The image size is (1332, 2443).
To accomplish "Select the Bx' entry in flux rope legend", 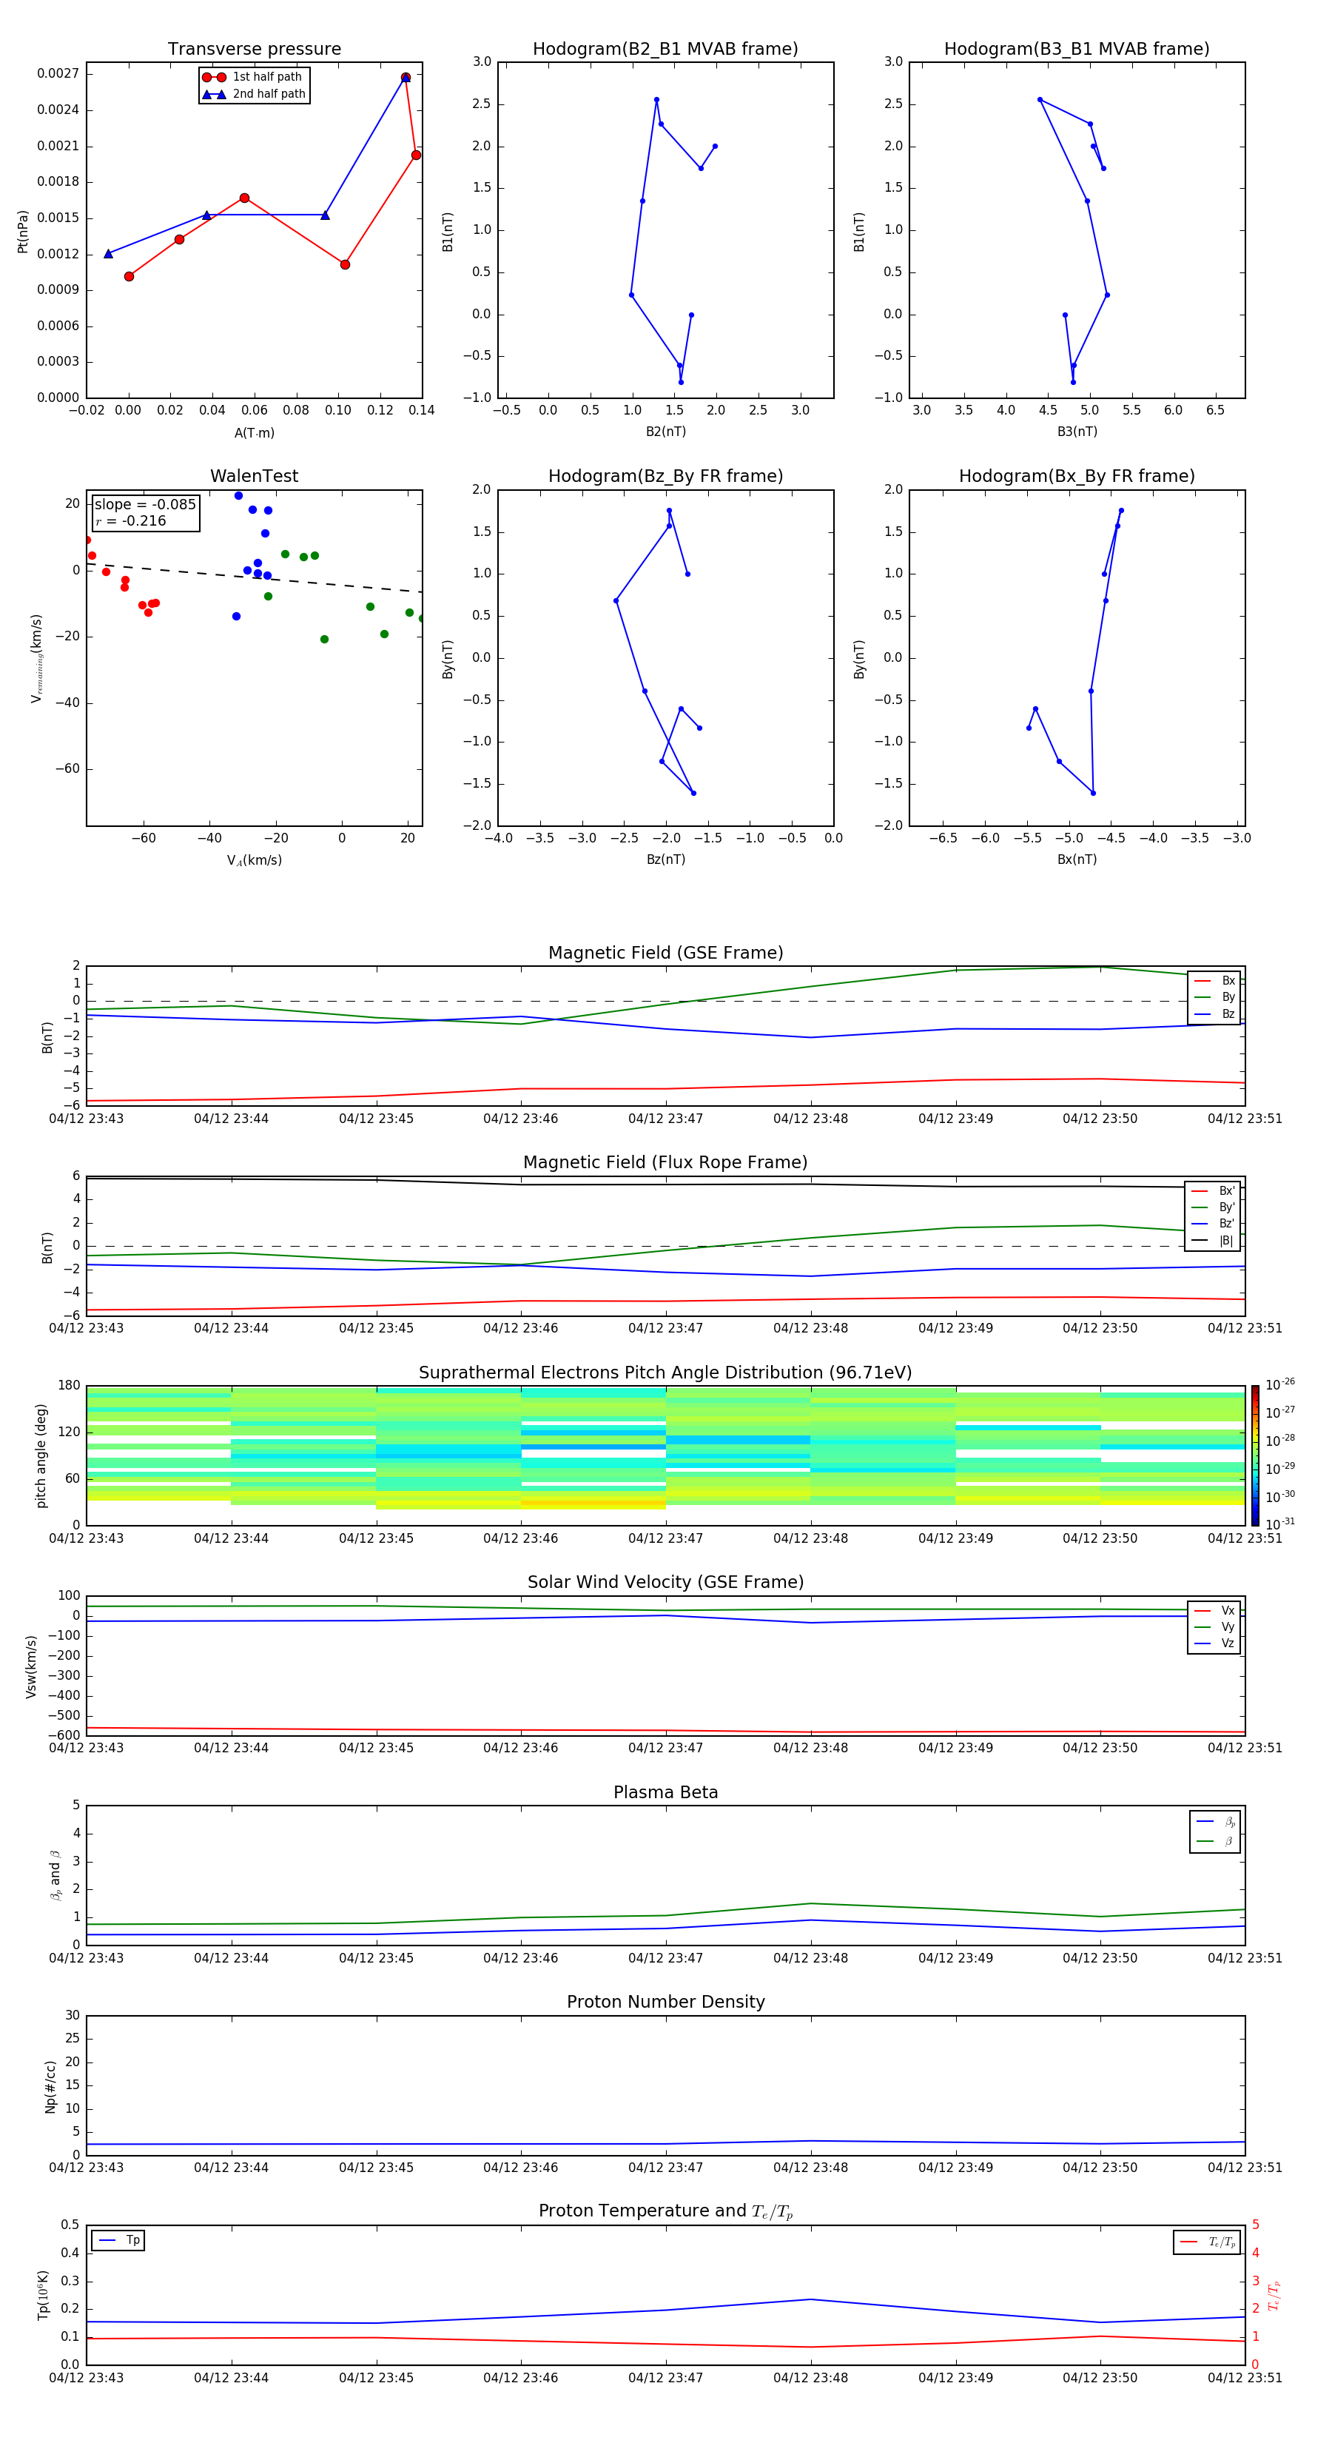I will (x=1214, y=1191).
